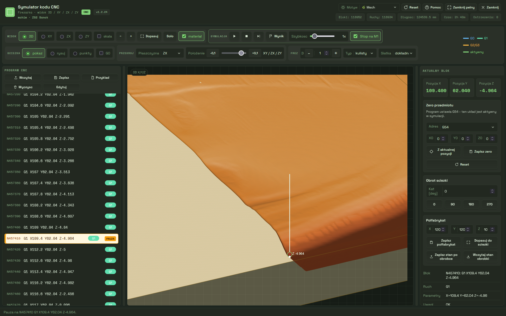Click the Wynik flag button
The height and width of the screenshot is (316, 506).
(x=276, y=36)
